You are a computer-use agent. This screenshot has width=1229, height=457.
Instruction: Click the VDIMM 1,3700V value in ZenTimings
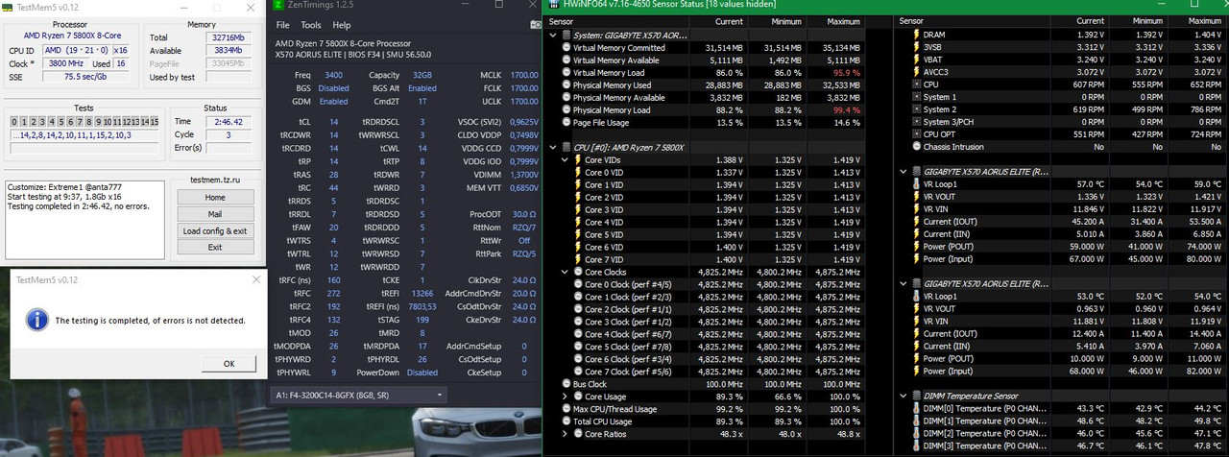[x=522, y=173]
